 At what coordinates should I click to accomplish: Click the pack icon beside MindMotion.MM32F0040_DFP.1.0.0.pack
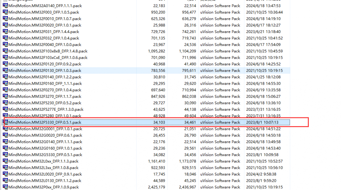pos(5,45)
